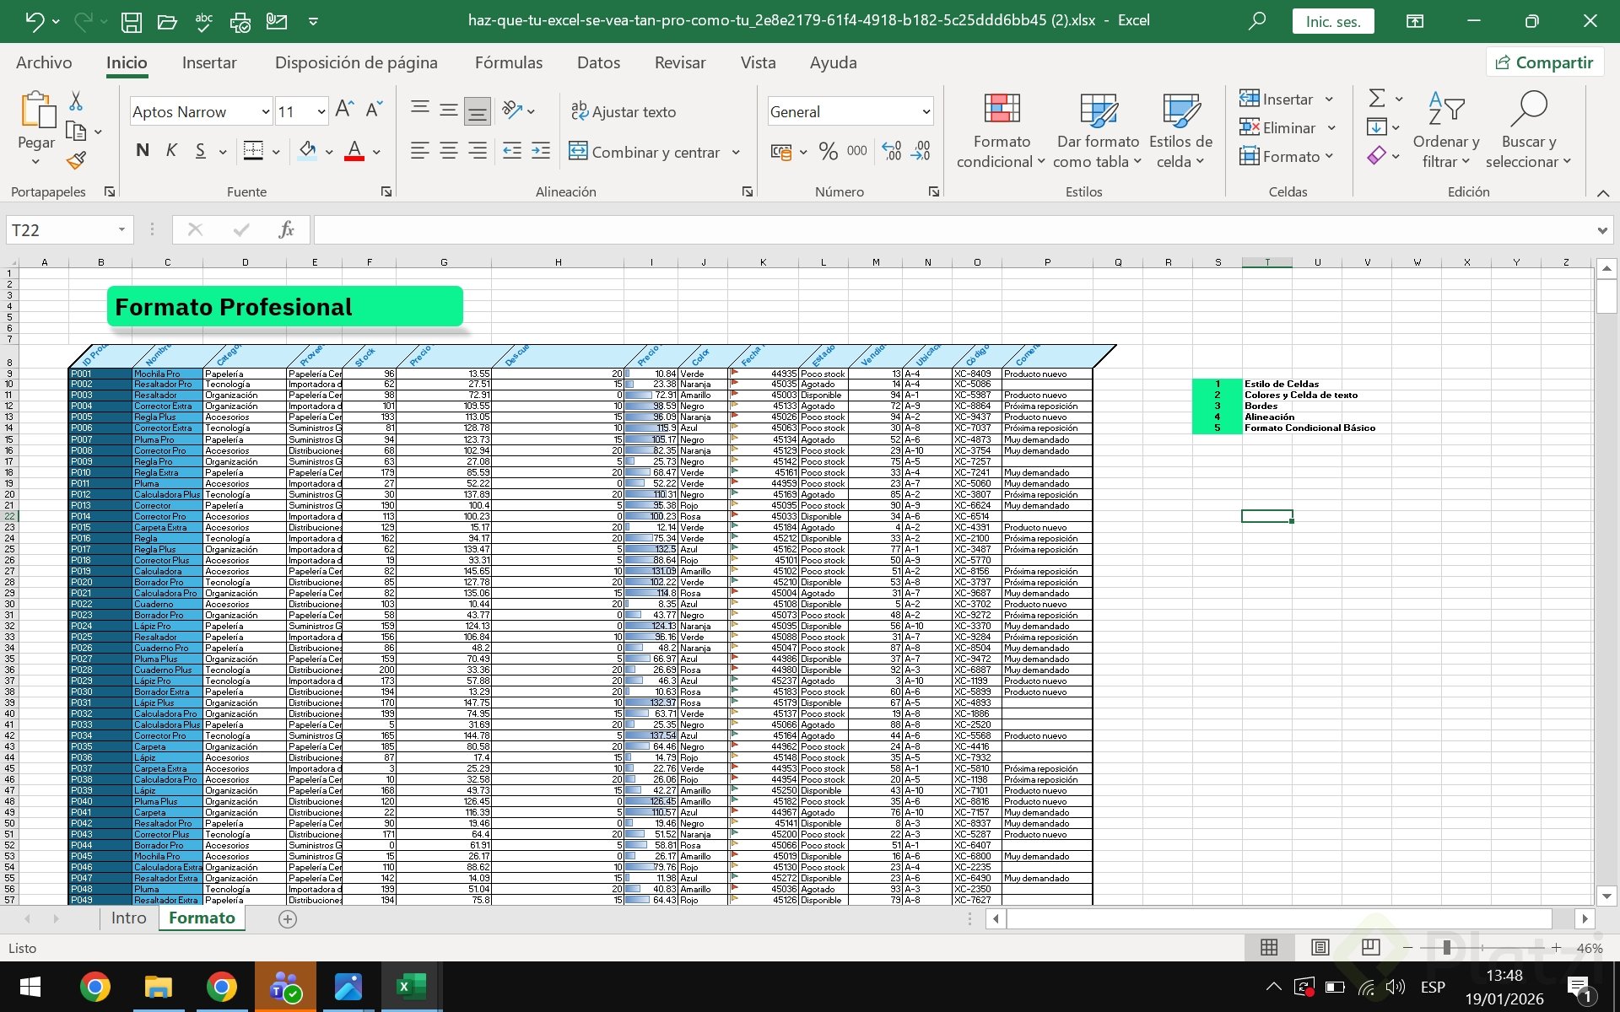
Task: Switch to the Intro sheet tab
Action: (128, 918)
